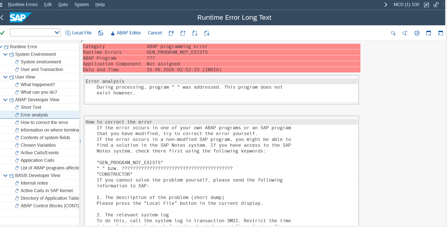Open the SAP hamburger menu icon
Image resolution: width=447 pixels, height=227 pixels.
tap(1, 5)
